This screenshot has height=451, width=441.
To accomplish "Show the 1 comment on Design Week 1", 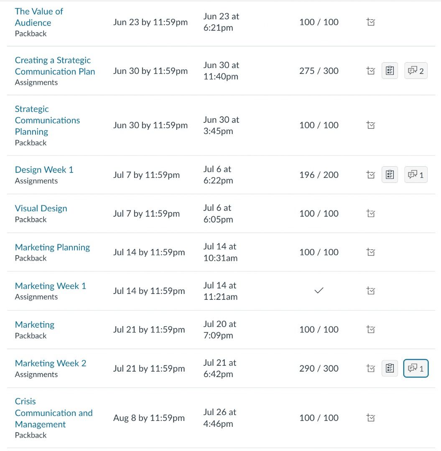I will coord(416,175).
